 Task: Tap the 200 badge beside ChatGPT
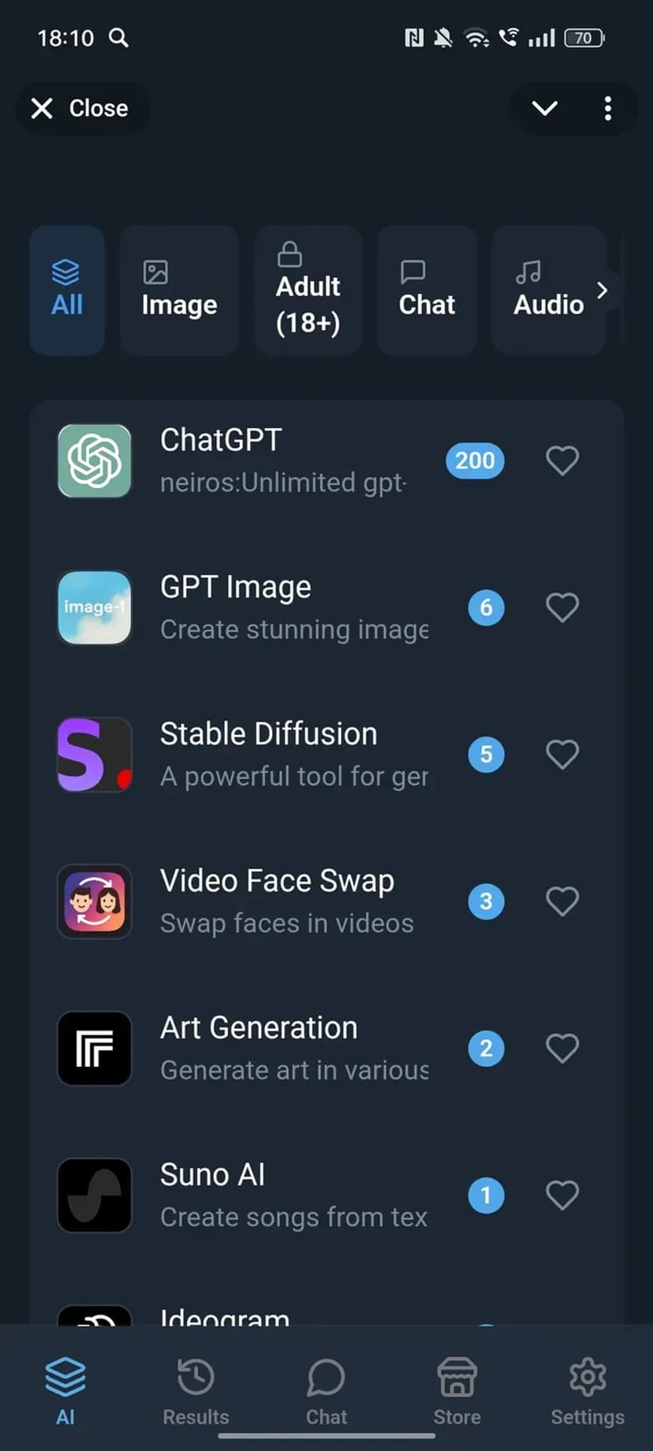(475, 461)
